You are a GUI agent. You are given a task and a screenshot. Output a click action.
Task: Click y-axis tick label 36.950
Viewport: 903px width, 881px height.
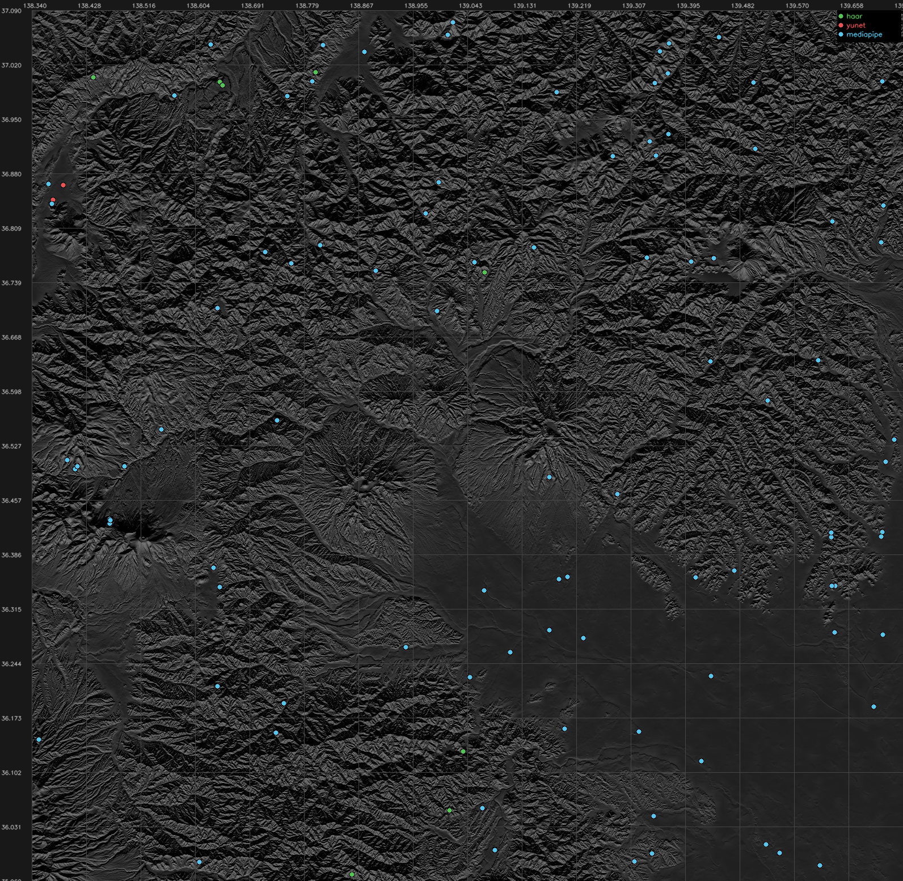tap(11, 120)
